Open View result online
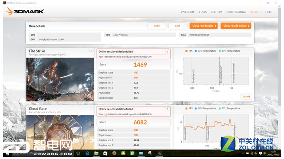Screen dimensions: 284x159 click(x=236, y=26)
